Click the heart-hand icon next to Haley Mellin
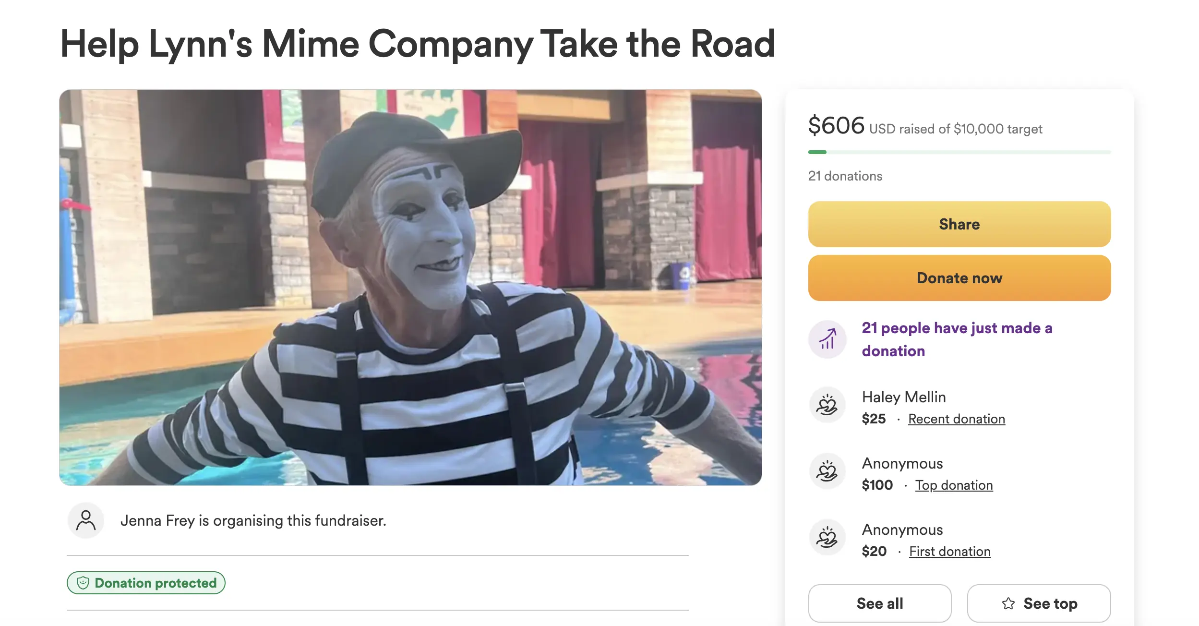The width and height of the screenshot is (1199, 626). click(827, 405)
